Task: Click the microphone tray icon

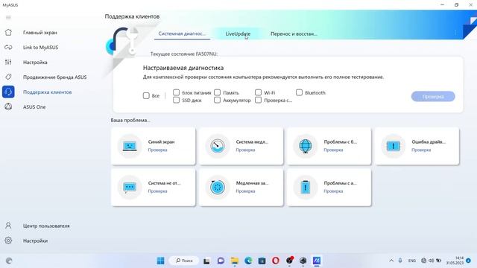Action: tap(400, 261)
